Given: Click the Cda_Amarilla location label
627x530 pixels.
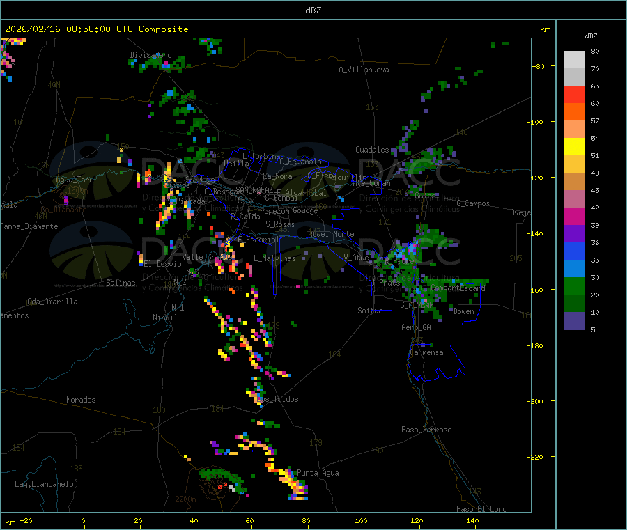Looking at the screenshot, I should pyautogui.click(x=52, y=302).
